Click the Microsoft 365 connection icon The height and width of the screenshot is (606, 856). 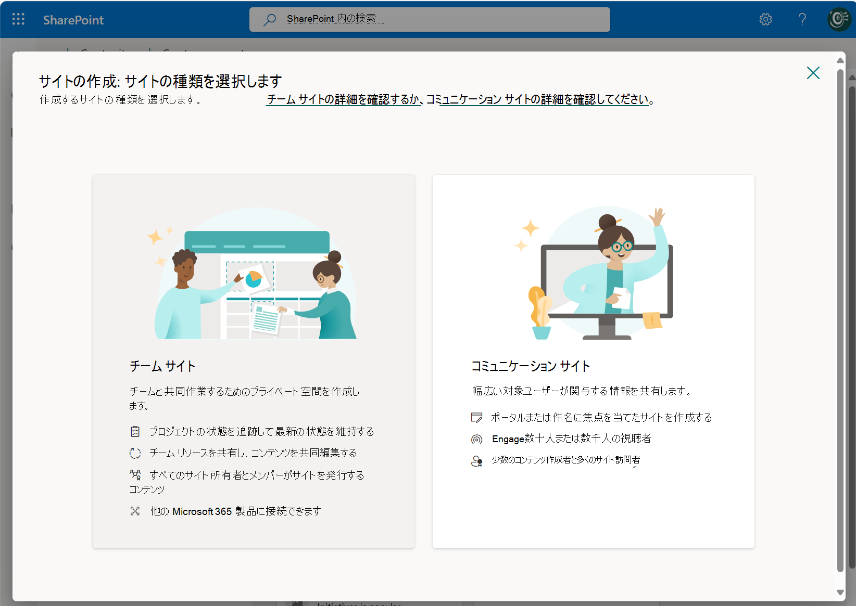[135, 511]
